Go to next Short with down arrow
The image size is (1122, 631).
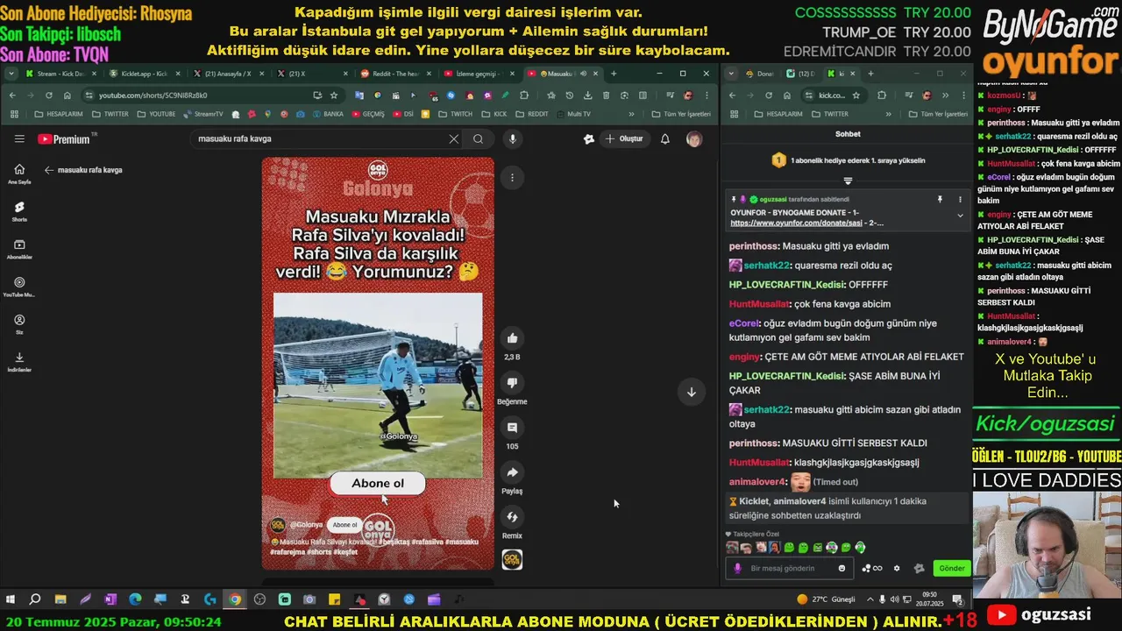pyautogui.click(x=691, y=392)
